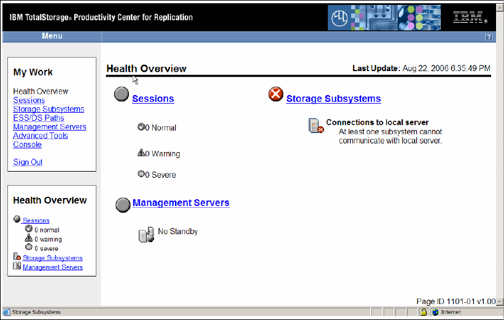504x320 pixels.
Task: Click the red error icon beside Storage Subsystems
Action: click(276, 94)
